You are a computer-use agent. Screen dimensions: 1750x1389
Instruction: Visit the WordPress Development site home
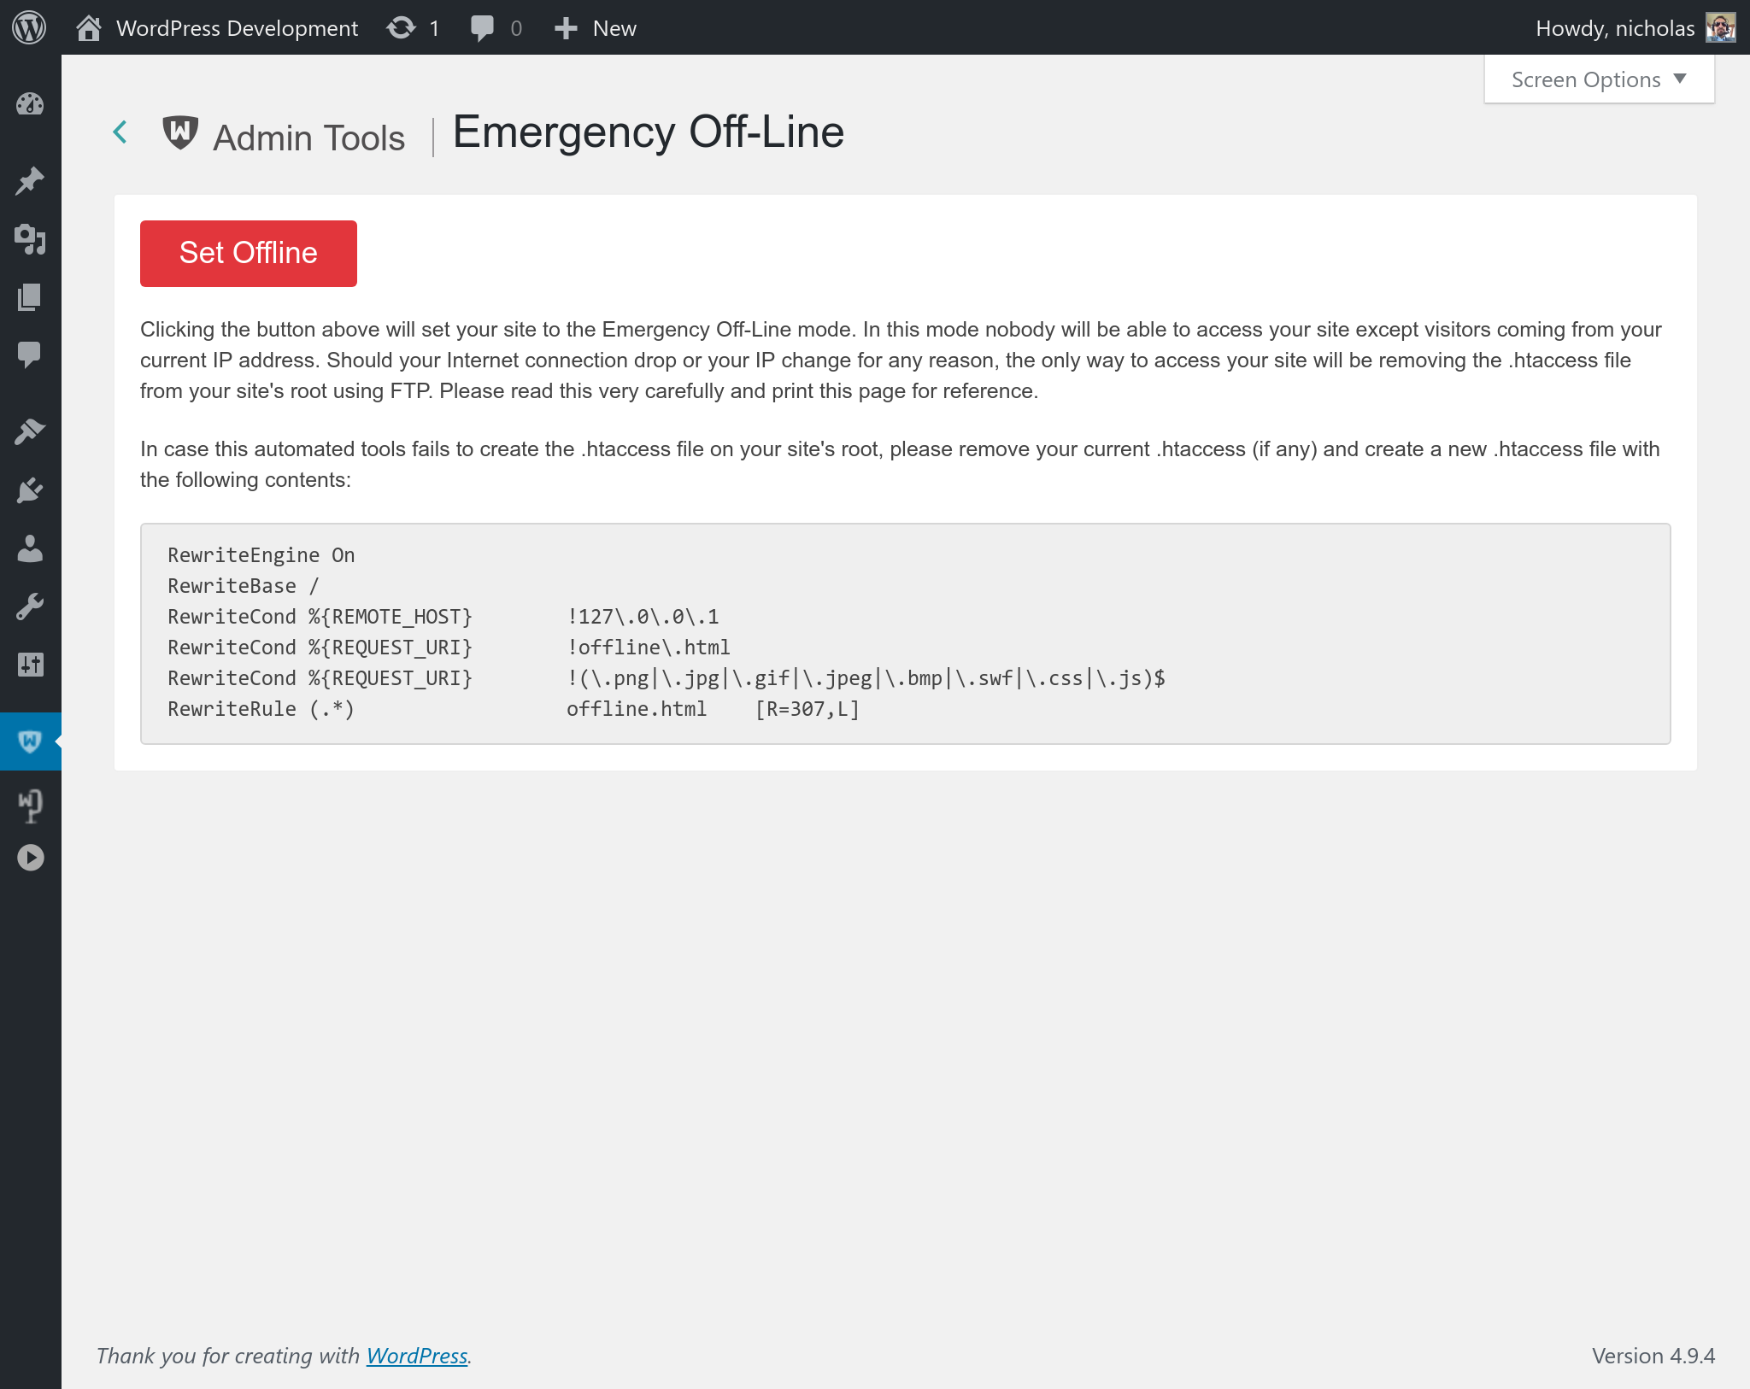click(x=217, y=28)
